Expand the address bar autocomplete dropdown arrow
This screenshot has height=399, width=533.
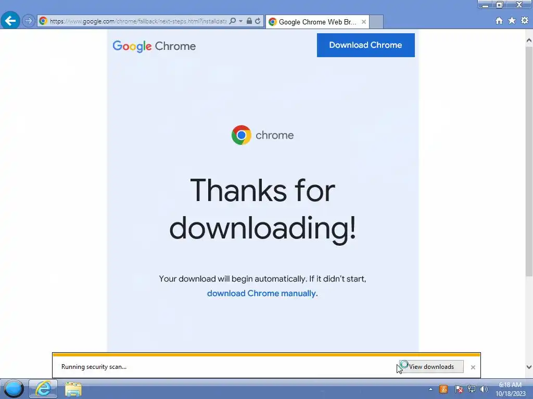click(240, 21)
